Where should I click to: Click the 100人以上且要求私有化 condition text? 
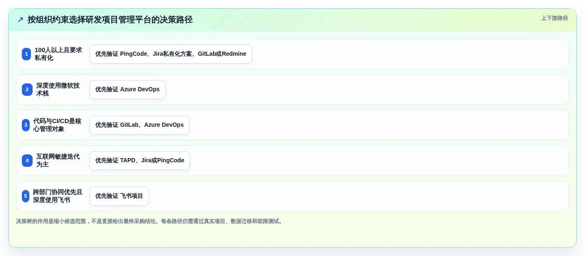point(58,54)
